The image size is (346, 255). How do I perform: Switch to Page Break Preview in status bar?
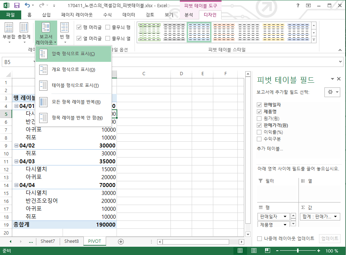pos(268,251)
